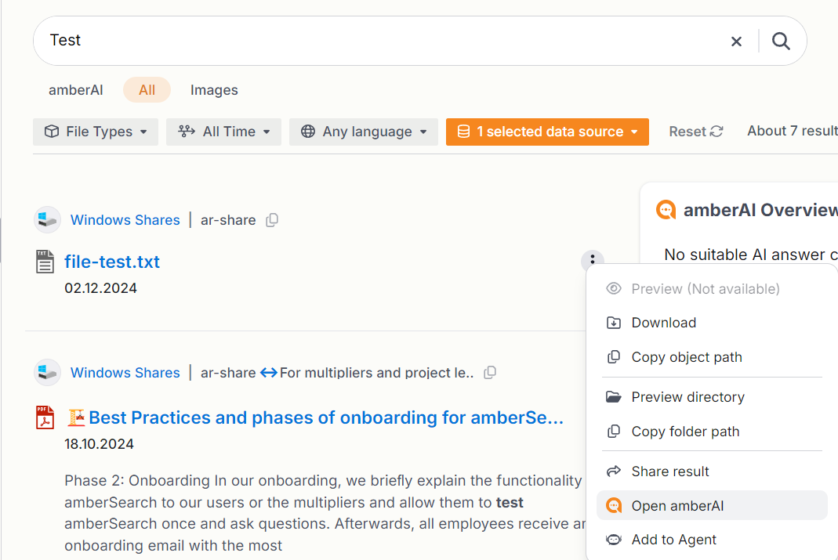Screen dimensions: 838x560
Task: Click Windows Shares icon above Best Practices result
Action: (x=47, y=372)
